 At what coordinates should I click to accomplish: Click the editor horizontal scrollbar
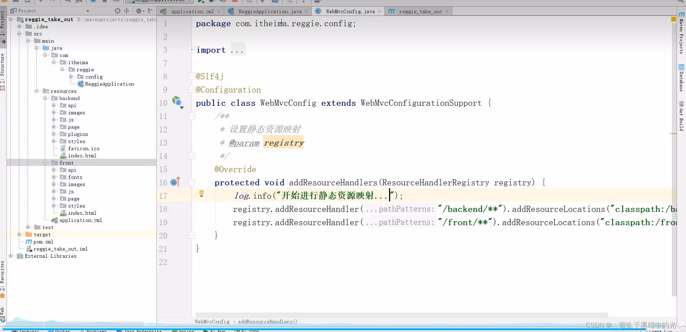tap(402, 315)
